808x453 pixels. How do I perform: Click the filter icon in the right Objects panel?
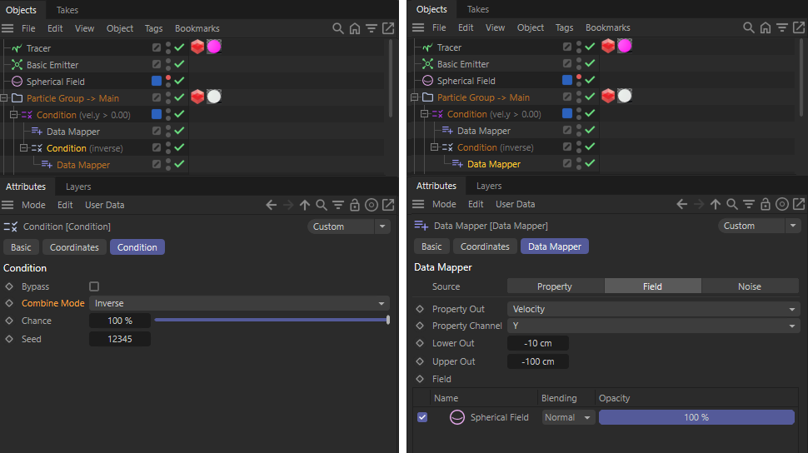(781, 27)
